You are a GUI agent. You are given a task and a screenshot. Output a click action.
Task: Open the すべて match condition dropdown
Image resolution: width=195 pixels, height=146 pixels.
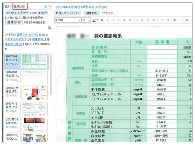coord(42,13)
